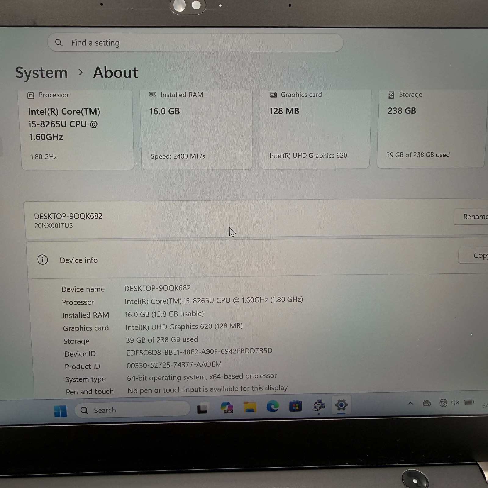Click the Processor value in Device info

[x=214, y=300]
